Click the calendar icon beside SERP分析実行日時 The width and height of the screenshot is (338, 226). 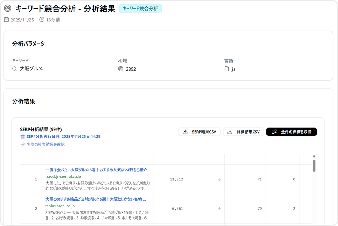(x=23, y=137)
